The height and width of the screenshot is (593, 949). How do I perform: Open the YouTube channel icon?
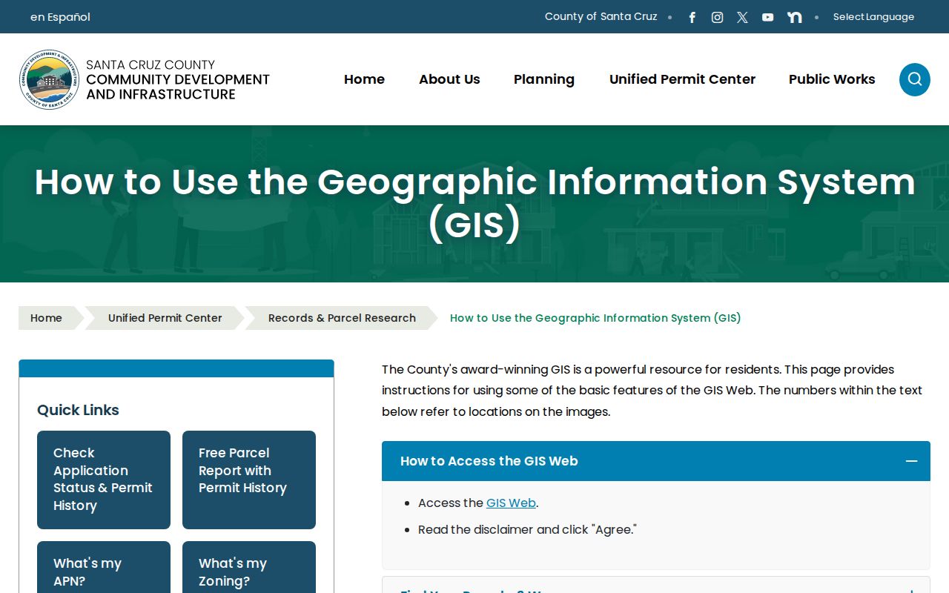(767, 17)
